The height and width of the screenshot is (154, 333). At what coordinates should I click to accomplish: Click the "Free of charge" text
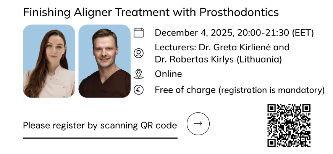[185, 90]
